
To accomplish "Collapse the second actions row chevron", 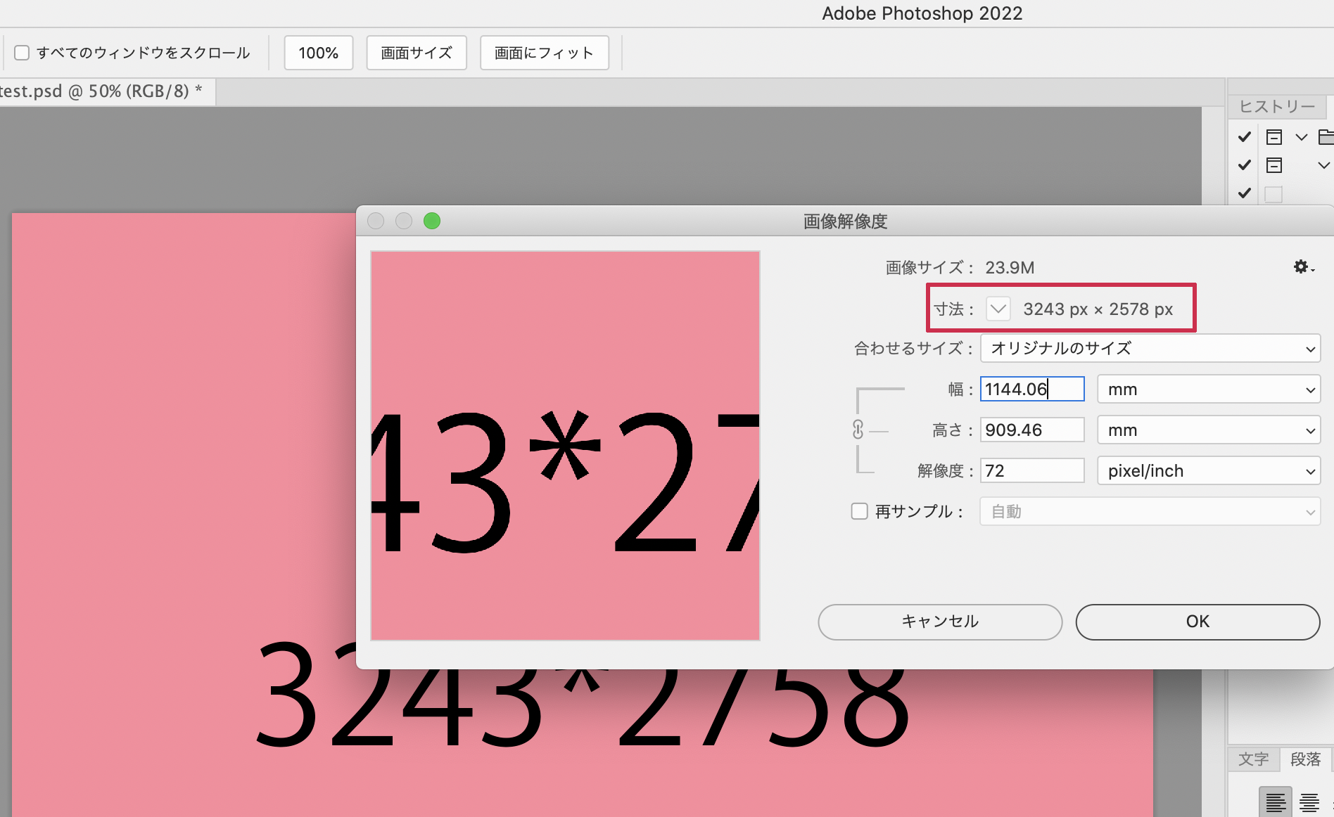I will point(1324,165).
